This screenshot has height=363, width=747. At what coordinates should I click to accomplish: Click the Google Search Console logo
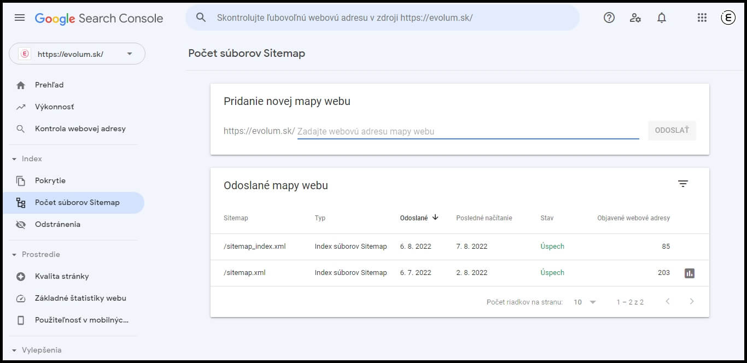[x=99, y=18]
